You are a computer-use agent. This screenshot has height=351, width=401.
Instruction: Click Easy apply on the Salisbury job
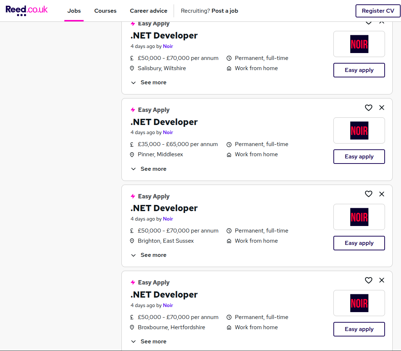coord(359,70)
